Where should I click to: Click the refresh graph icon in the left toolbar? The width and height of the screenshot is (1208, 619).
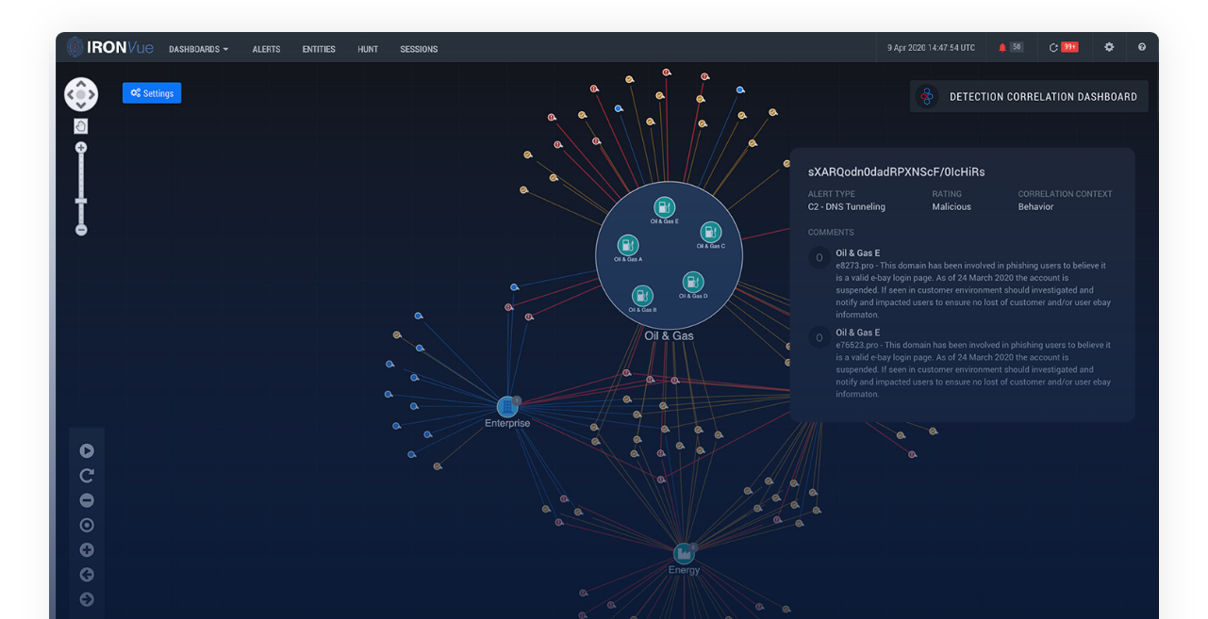click(87, 475)
